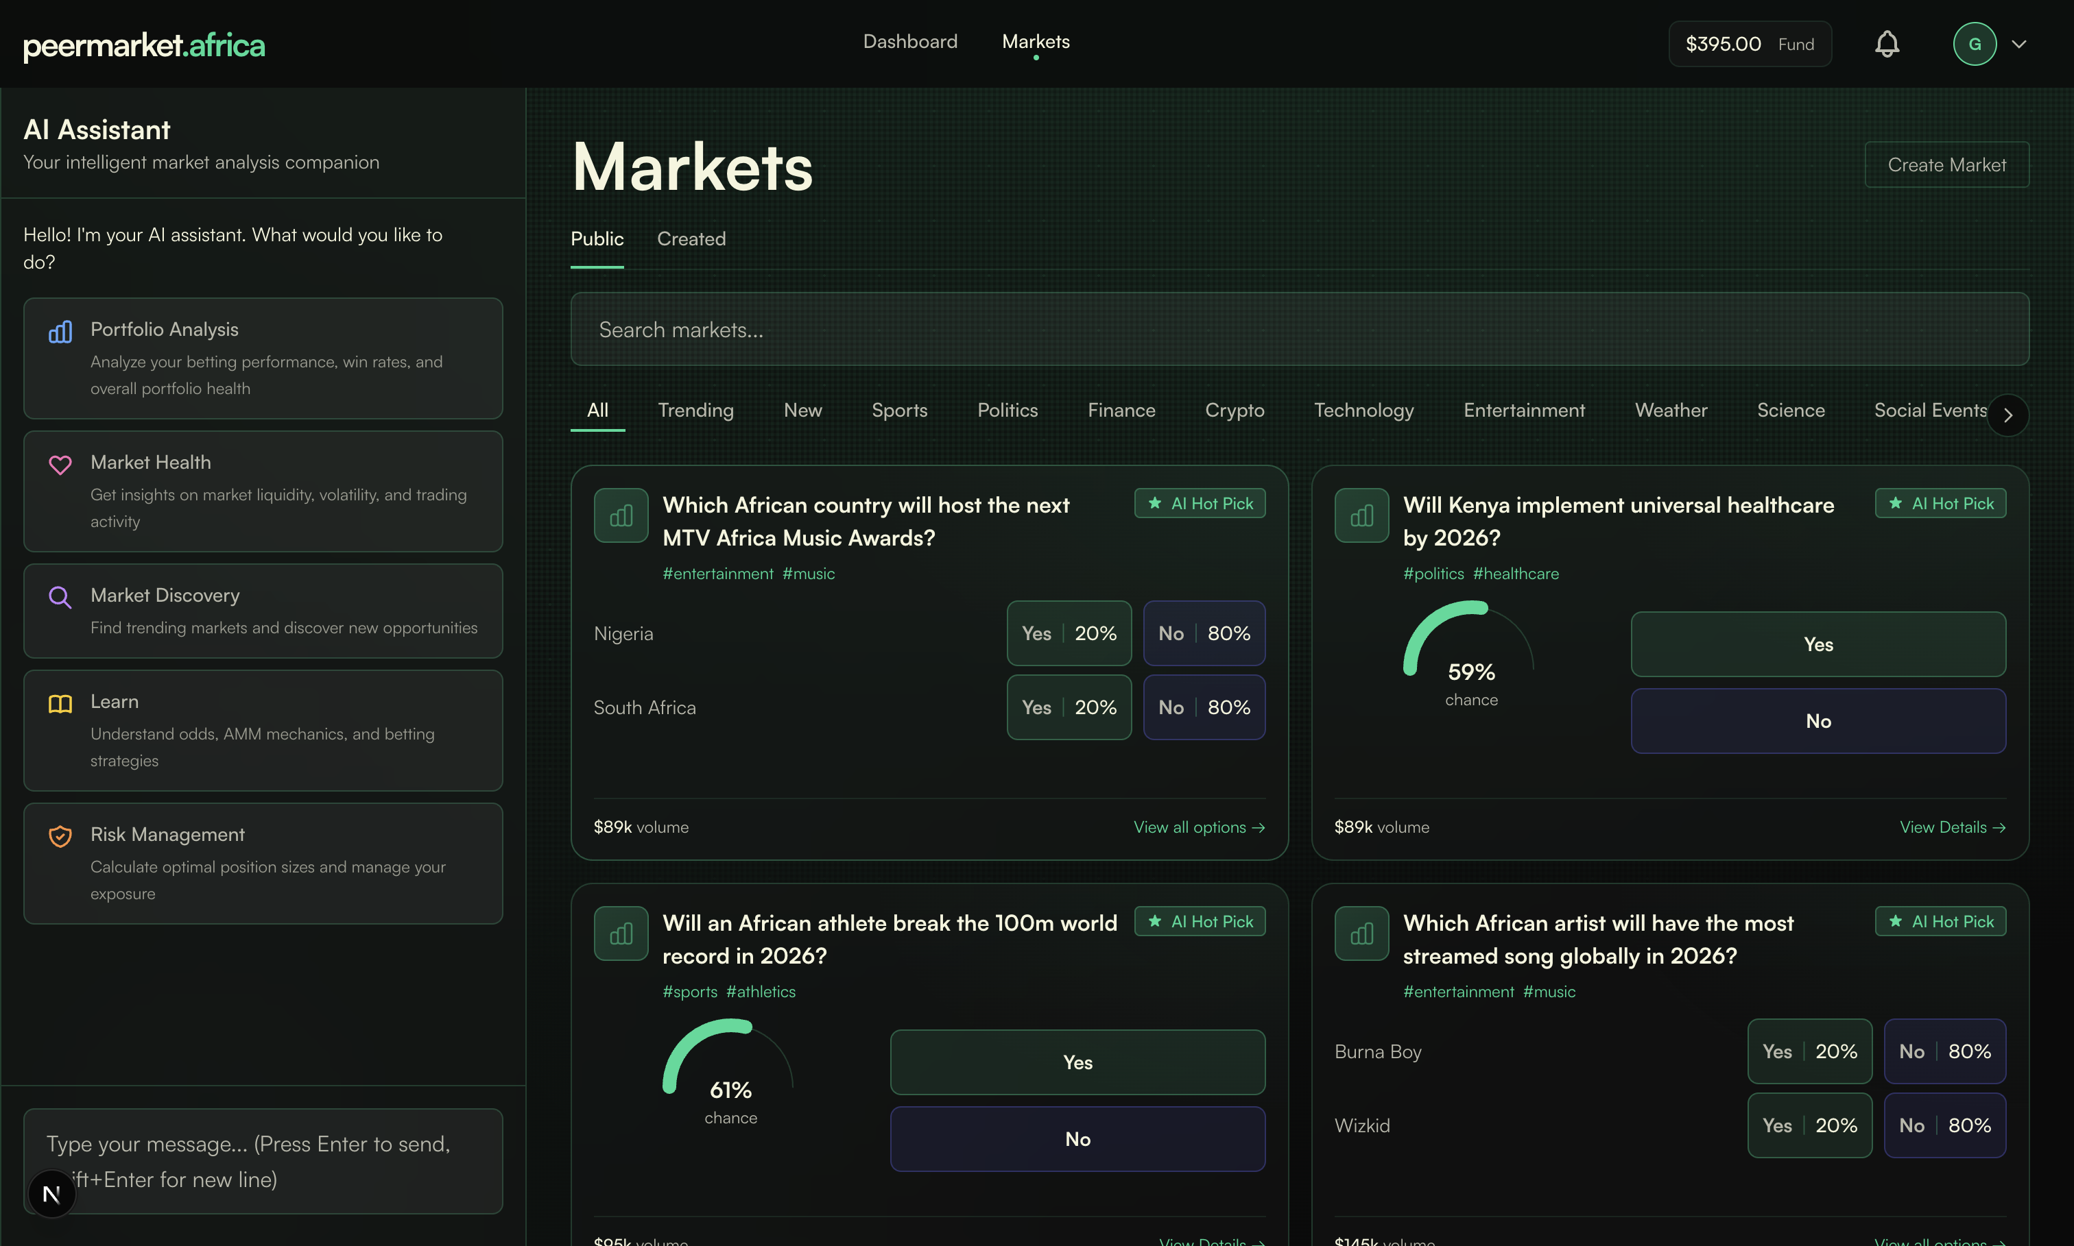Click the Create Market button
The image size is (2074, 1246).
click(x=1946, y=164)
